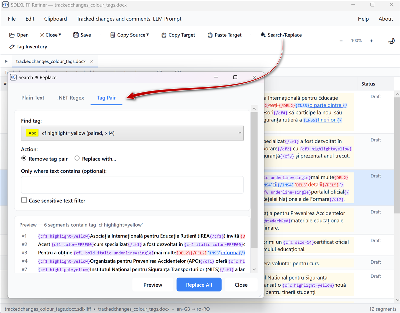Choose the Replace with... option

pyautogui.click(x=77, y=159)
